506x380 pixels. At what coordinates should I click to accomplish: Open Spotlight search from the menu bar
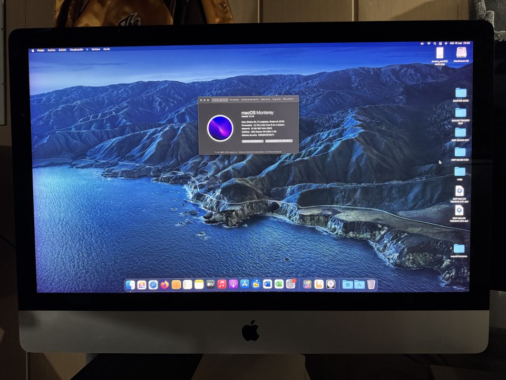point(435,43)
